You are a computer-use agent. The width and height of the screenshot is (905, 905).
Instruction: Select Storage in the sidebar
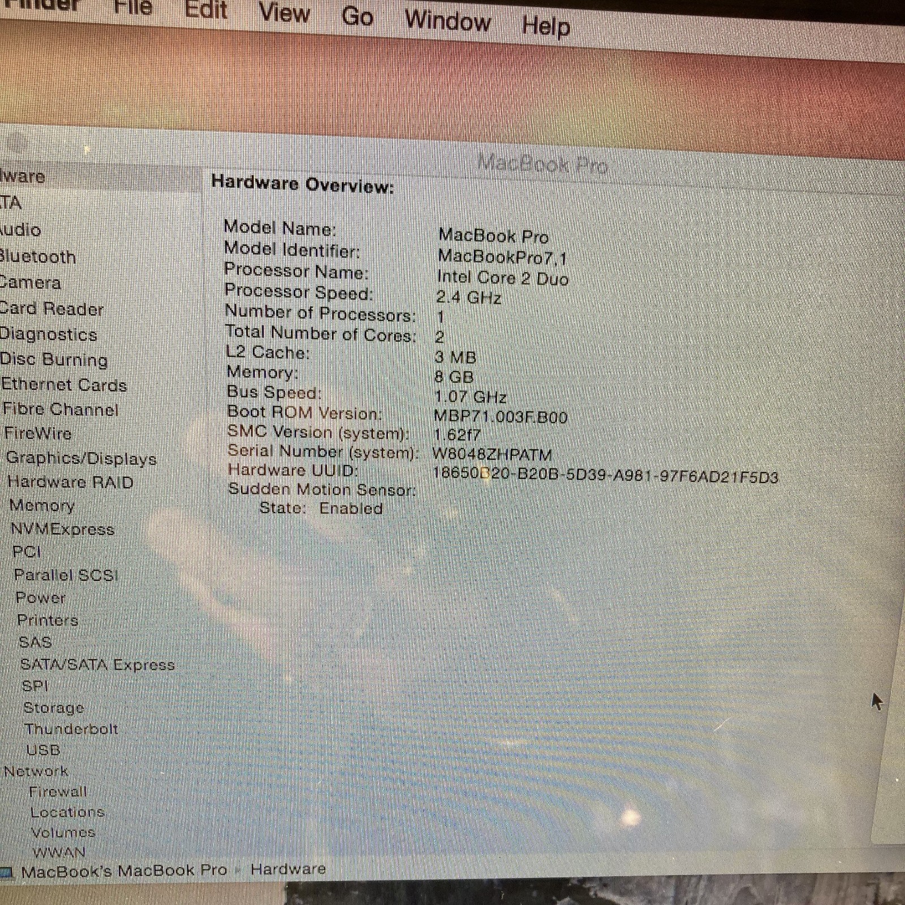pos(54,708)
